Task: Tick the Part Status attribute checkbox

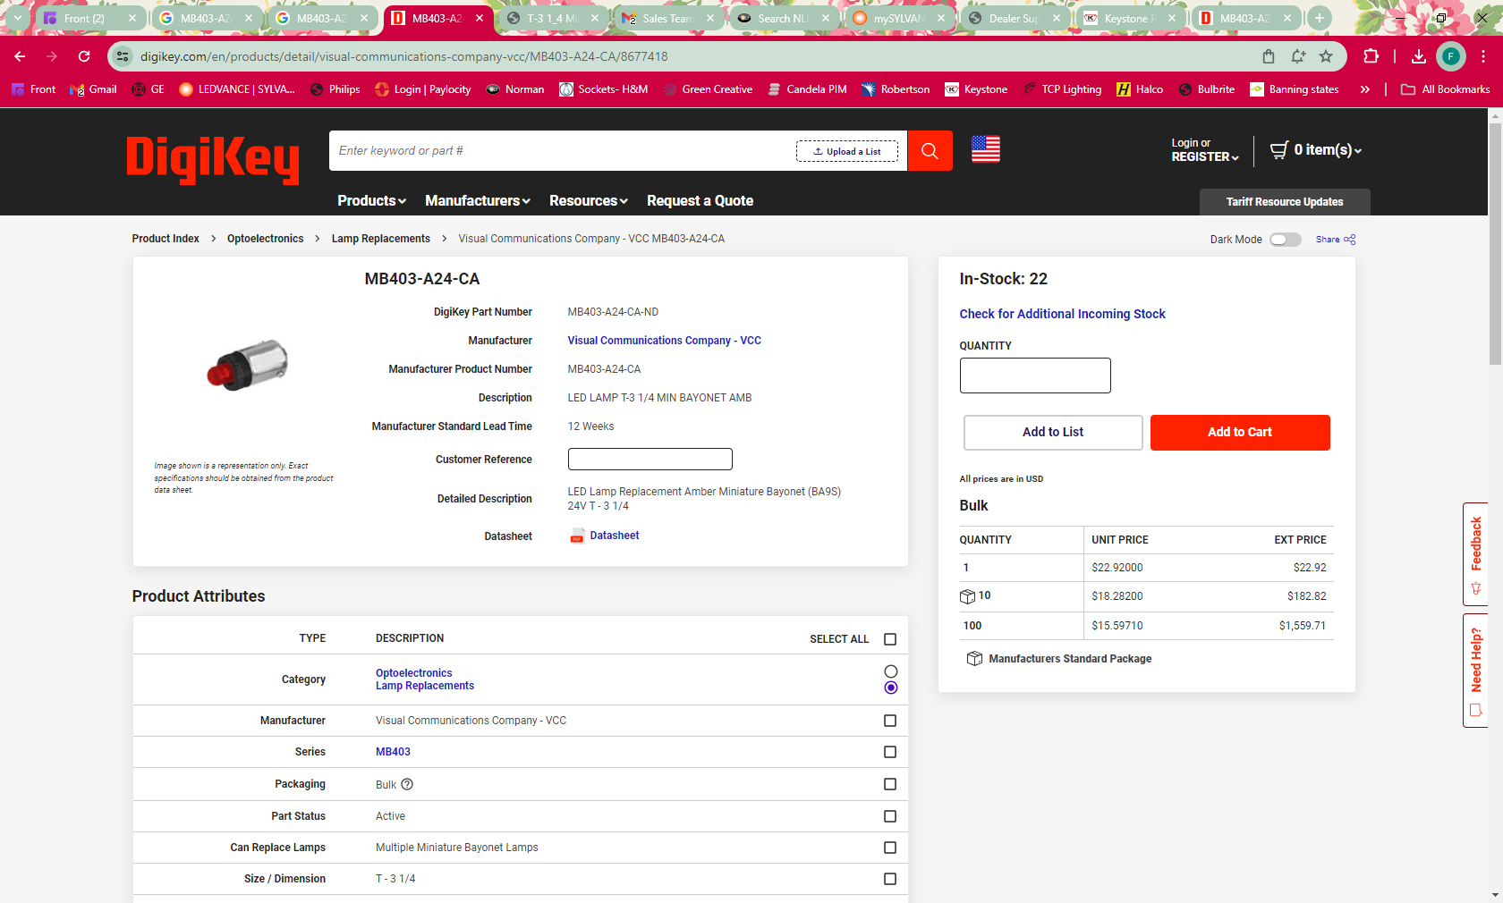Action: [889, 816]
